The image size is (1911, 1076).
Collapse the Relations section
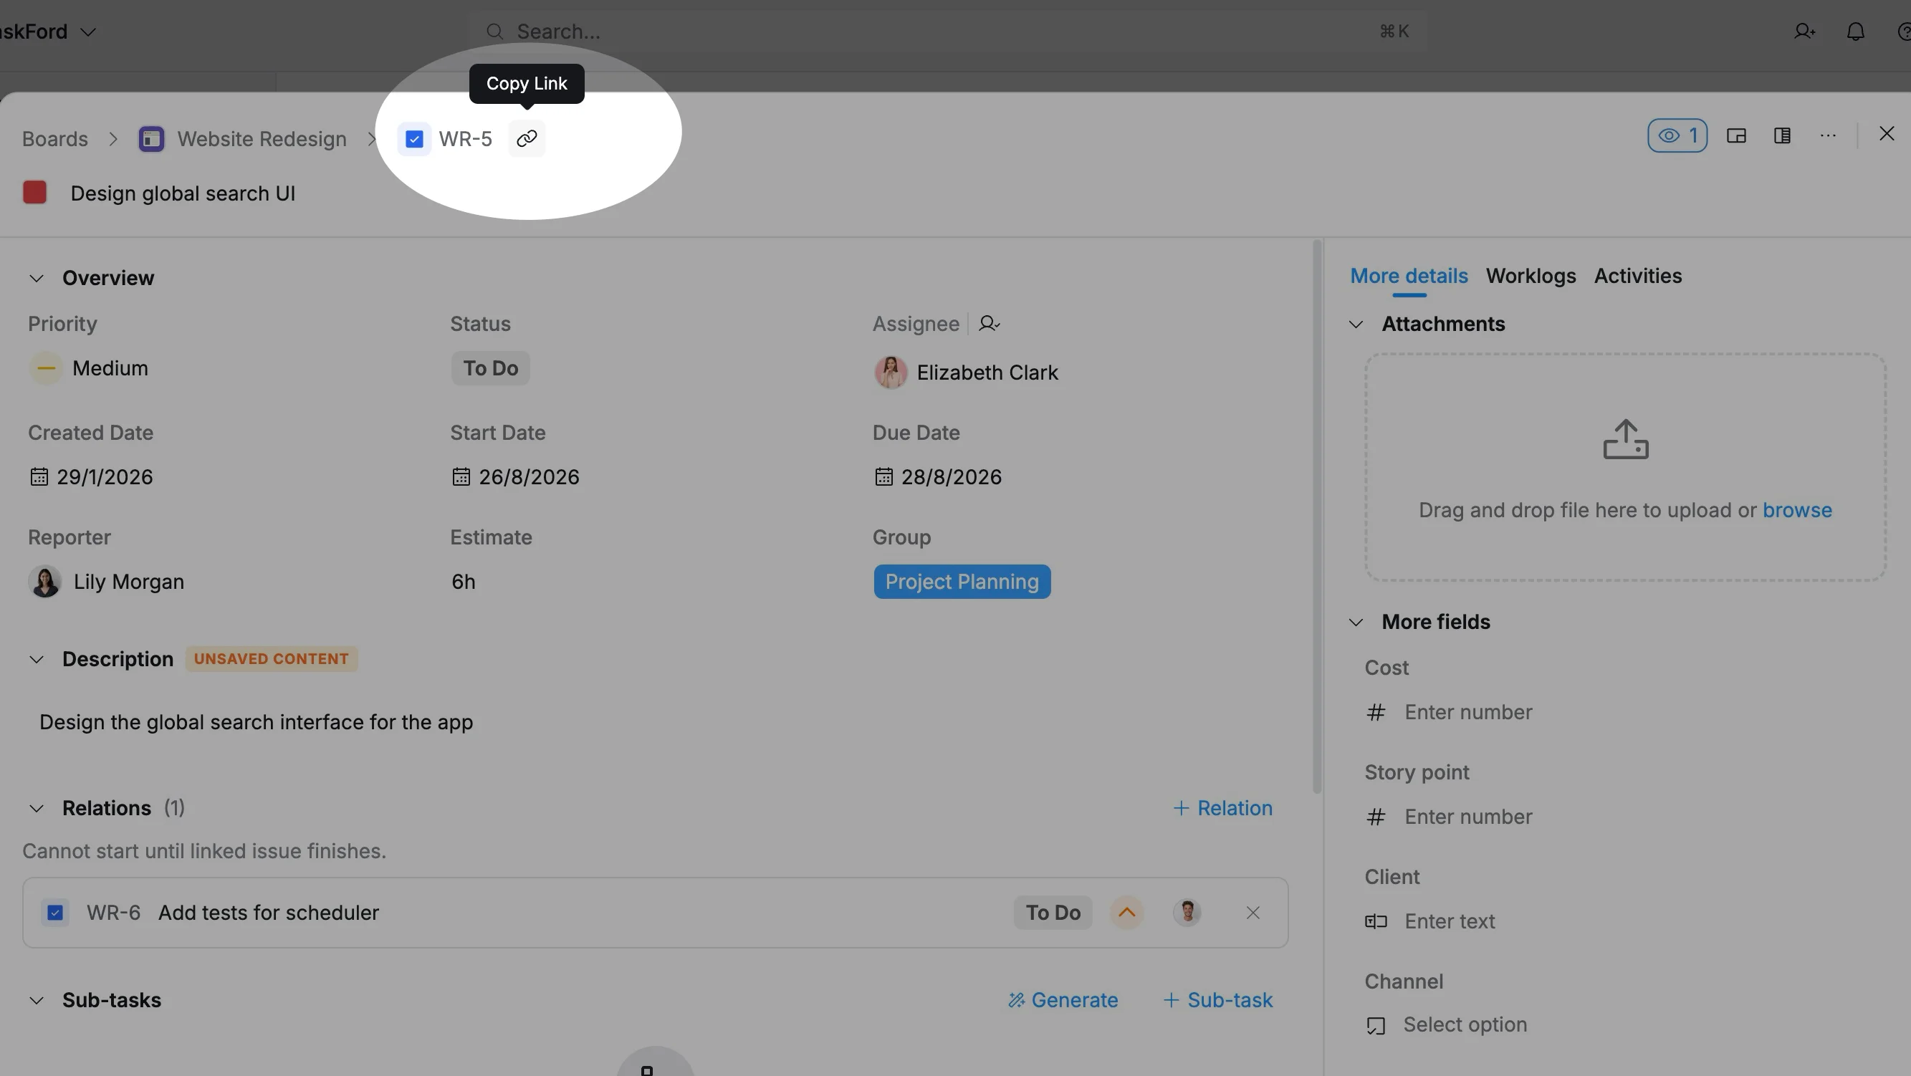(x=37, y=808)
